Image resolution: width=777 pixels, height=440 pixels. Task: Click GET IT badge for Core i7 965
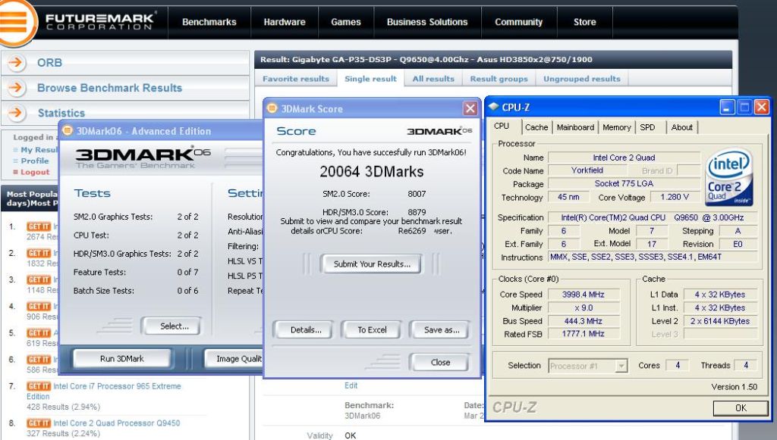point(39,386)
